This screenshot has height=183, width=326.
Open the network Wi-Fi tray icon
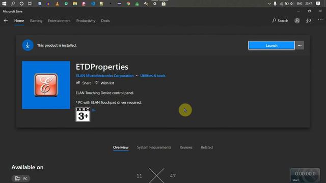[281, 4]
